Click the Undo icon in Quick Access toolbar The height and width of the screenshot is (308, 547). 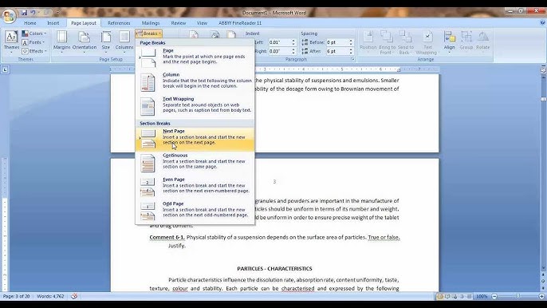[x=33, y=13]
